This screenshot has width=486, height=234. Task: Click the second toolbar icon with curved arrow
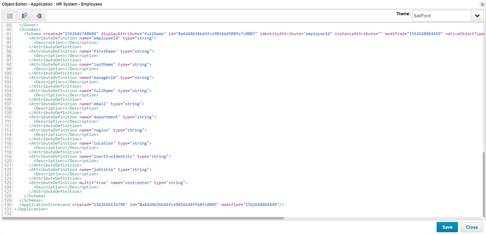pyautogui.click(x=24, y=16)
